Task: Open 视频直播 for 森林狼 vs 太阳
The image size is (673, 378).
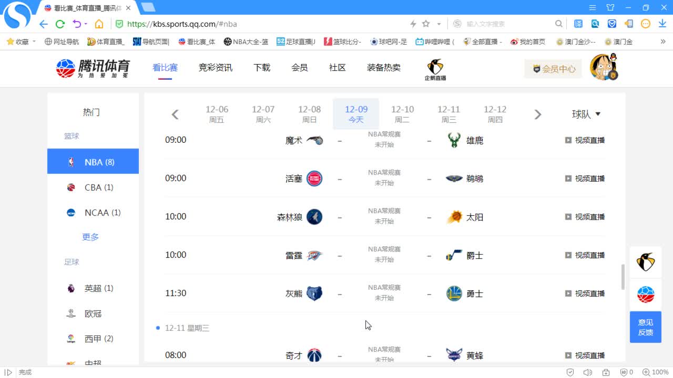Action: click(x=585, y=217)
